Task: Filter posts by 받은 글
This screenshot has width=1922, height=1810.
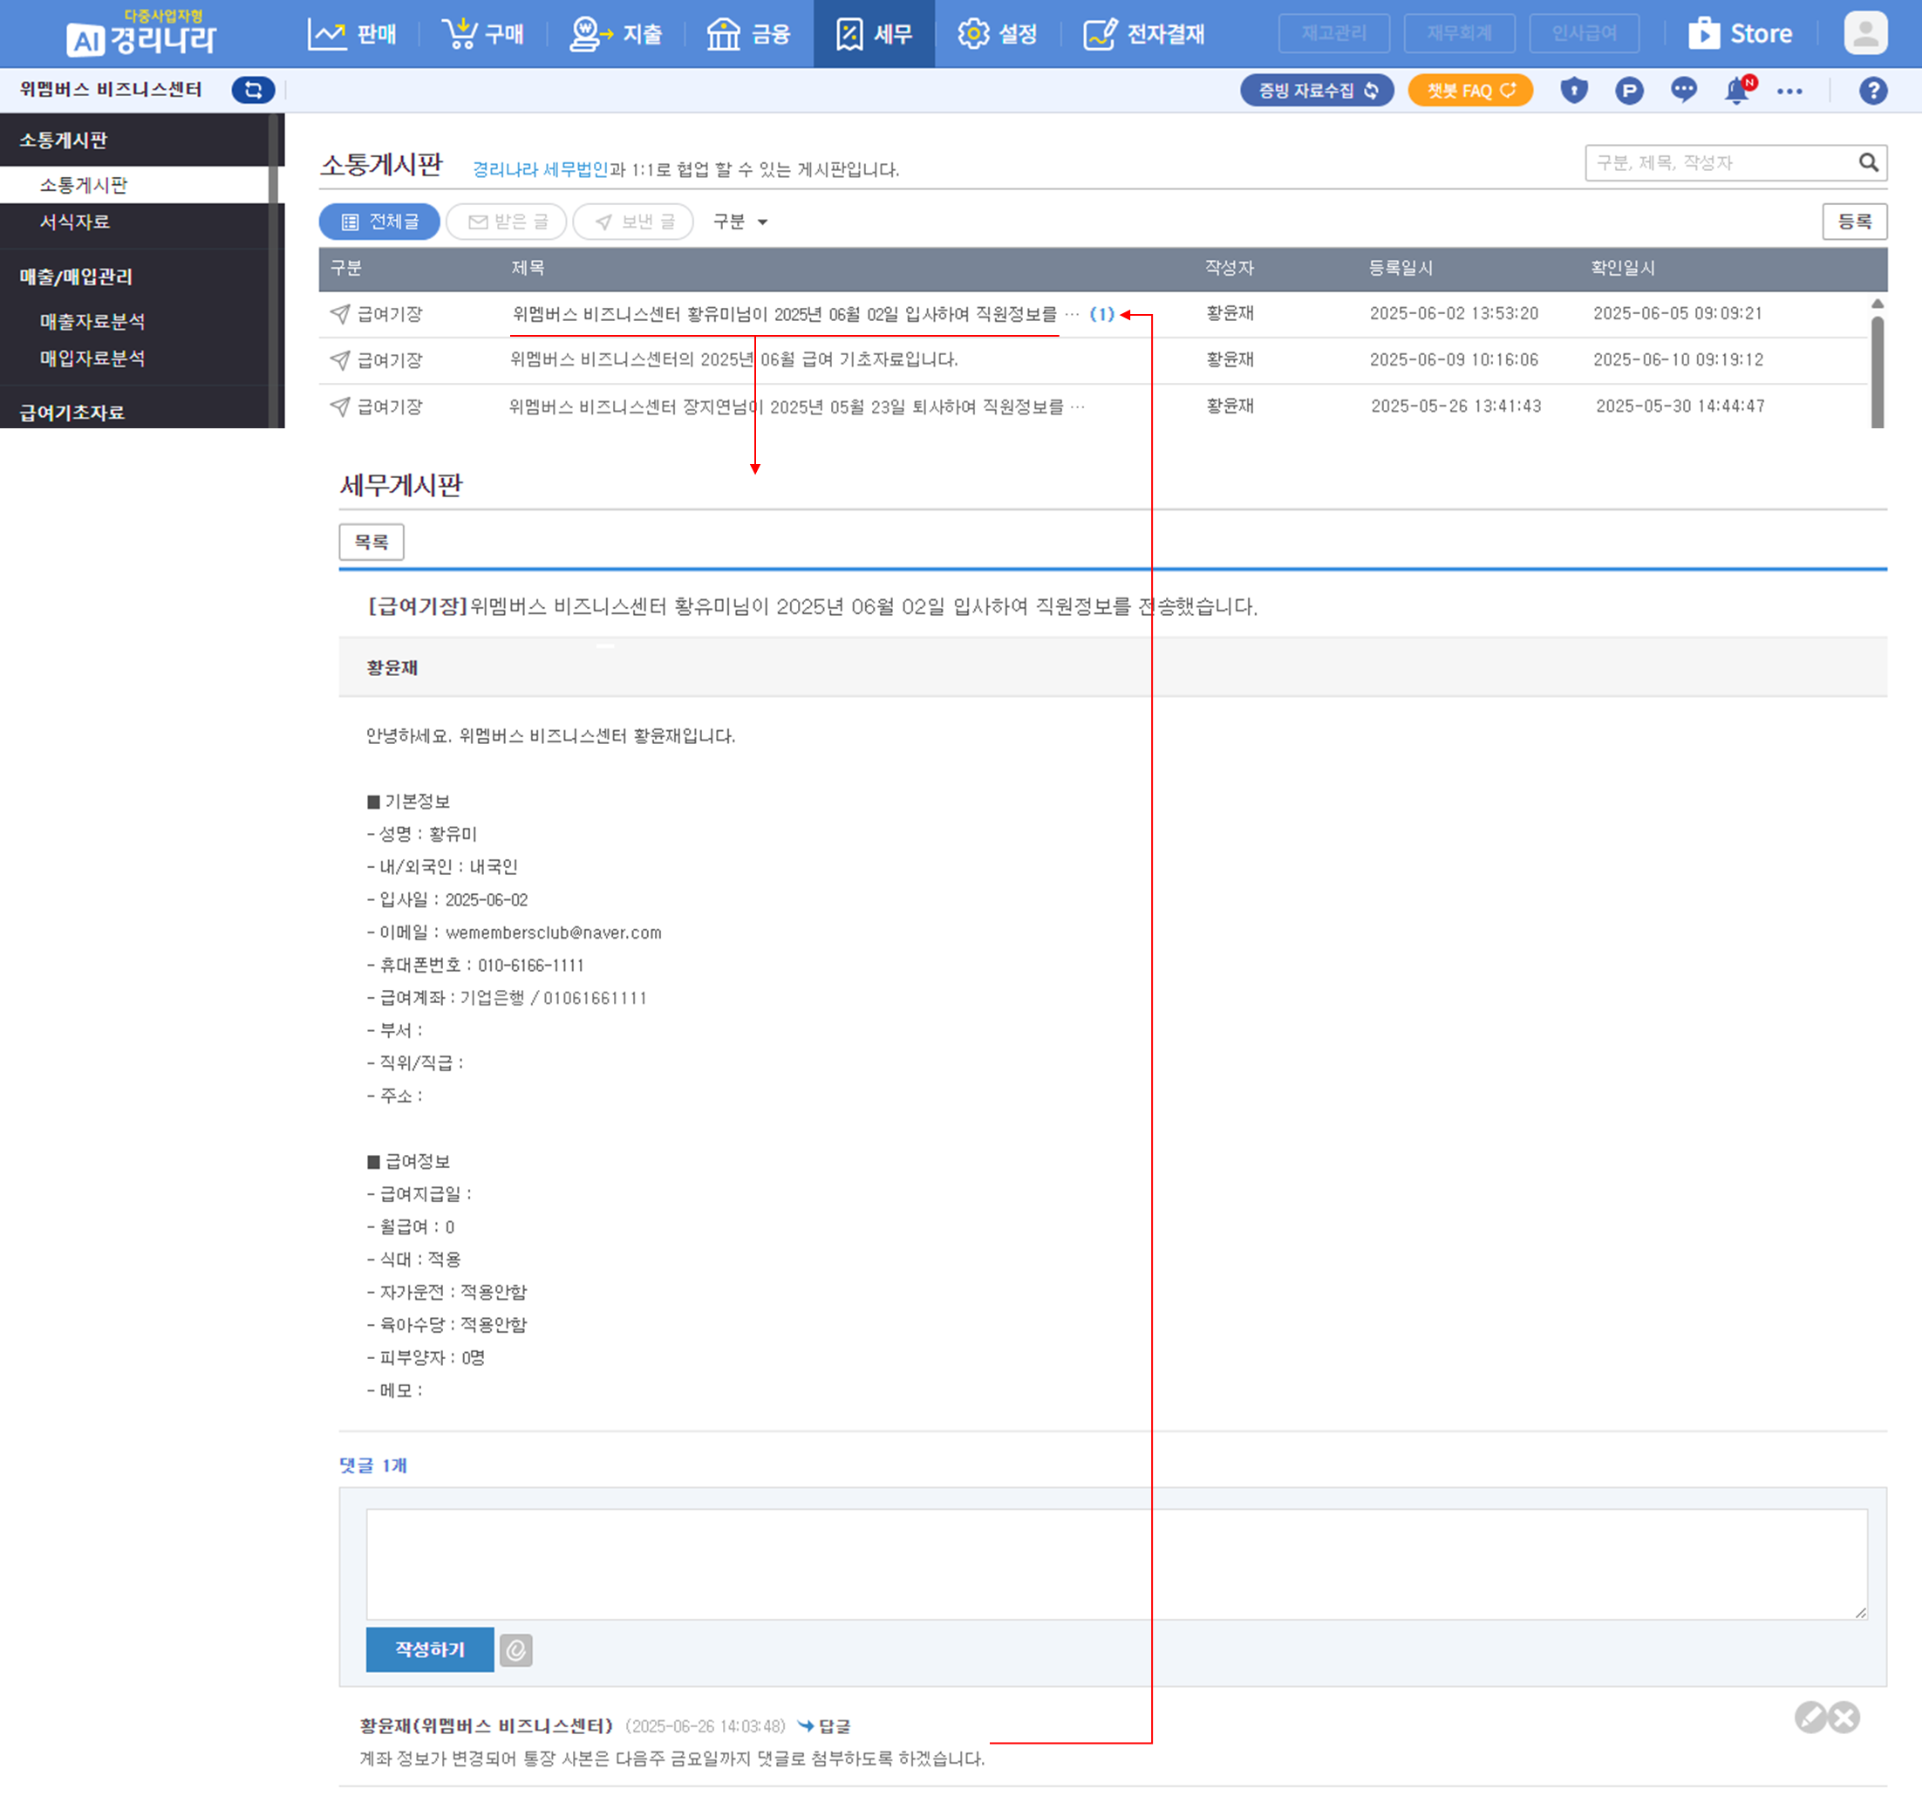Action: pos(507,222)
